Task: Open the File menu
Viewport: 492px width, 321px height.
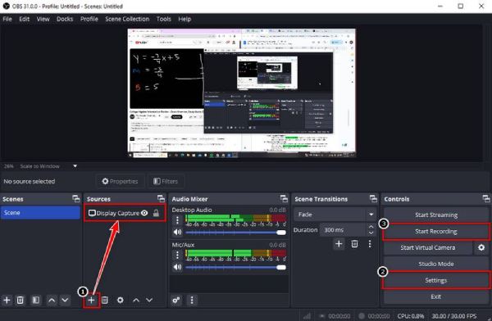Action: pos(7,19)
